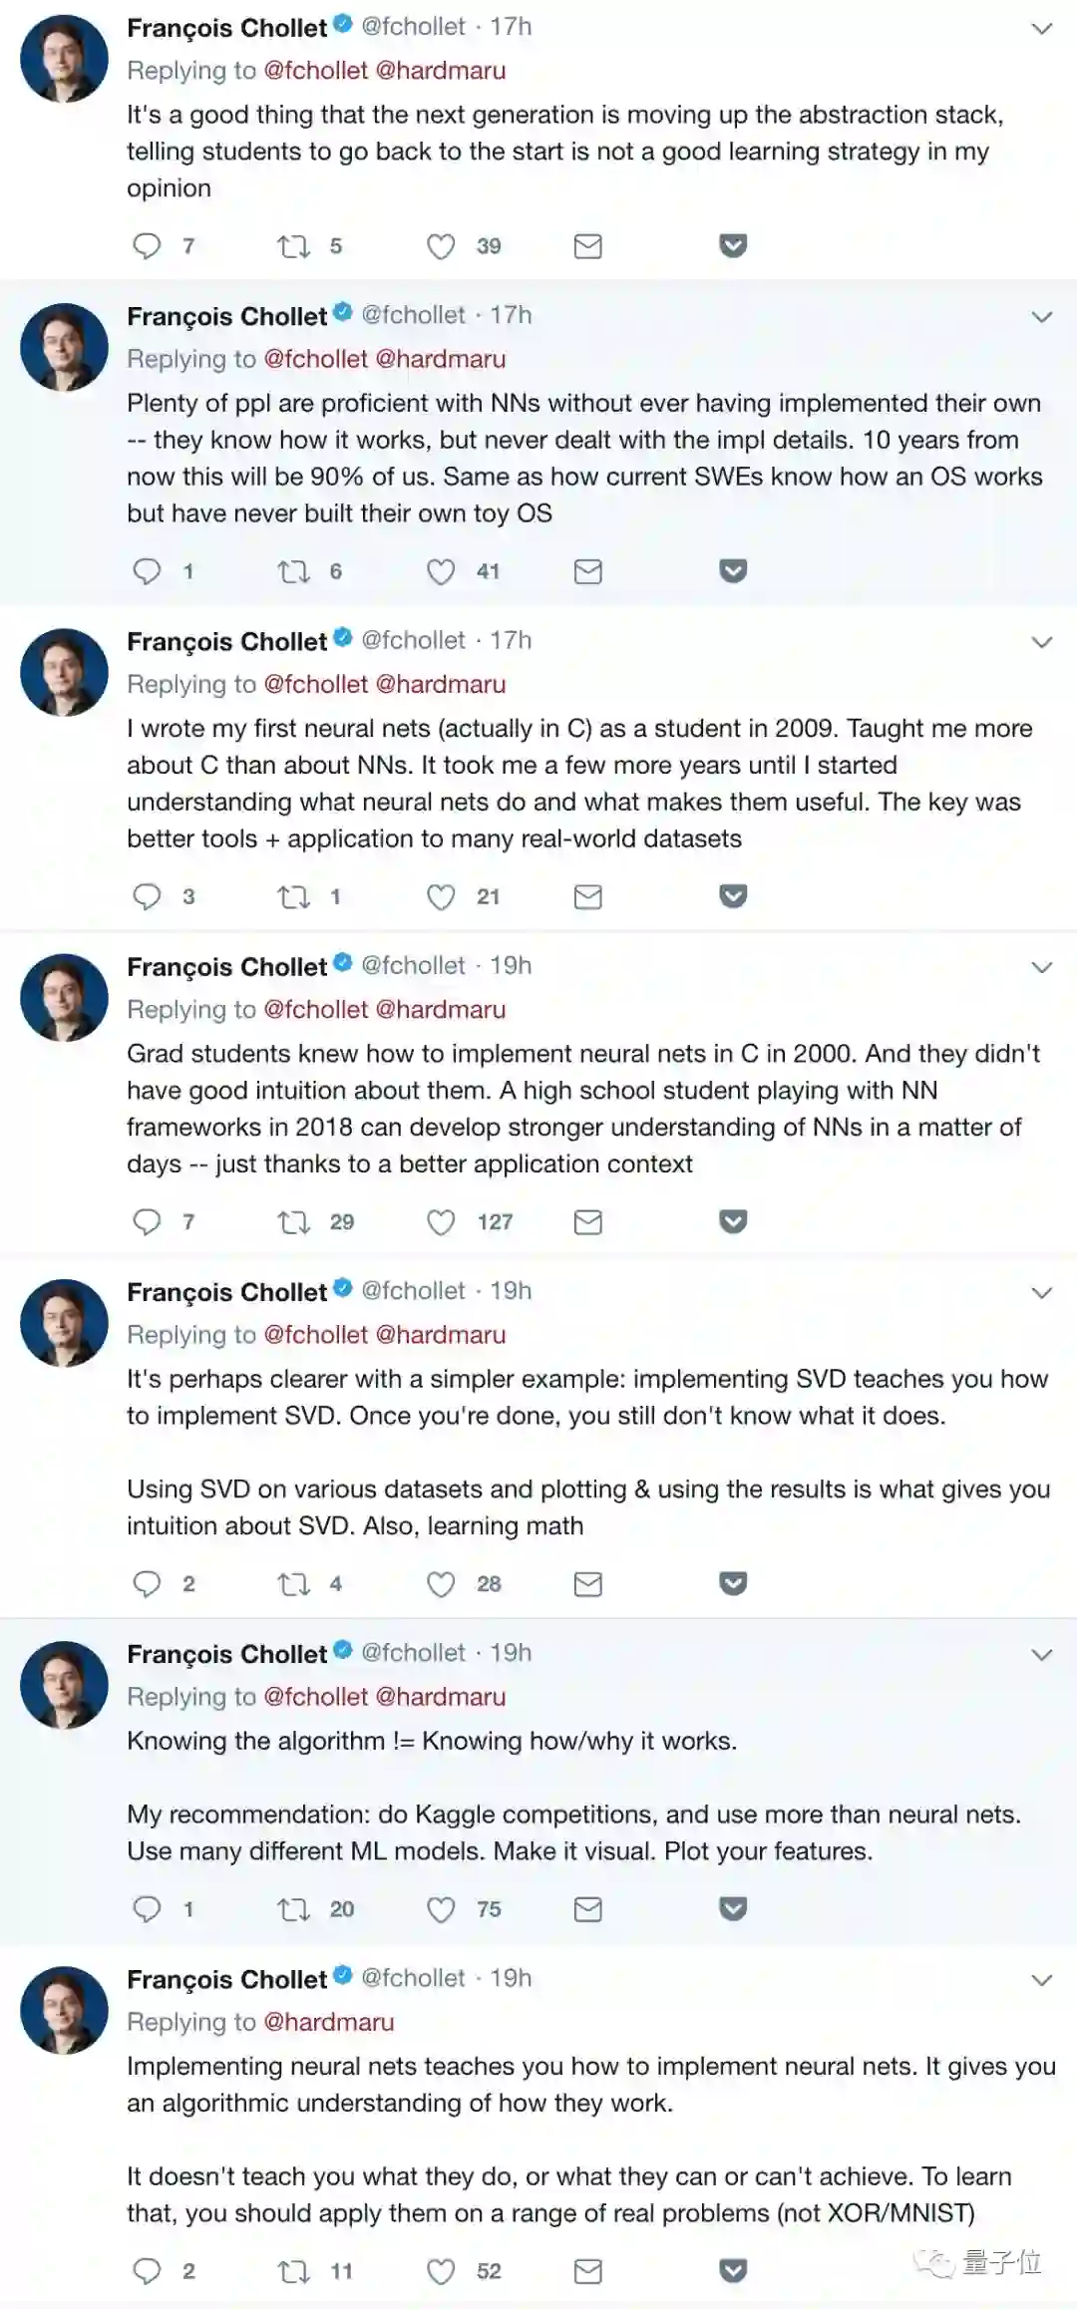Expand more options on the SVD tweet

tap(1041, 1293)
